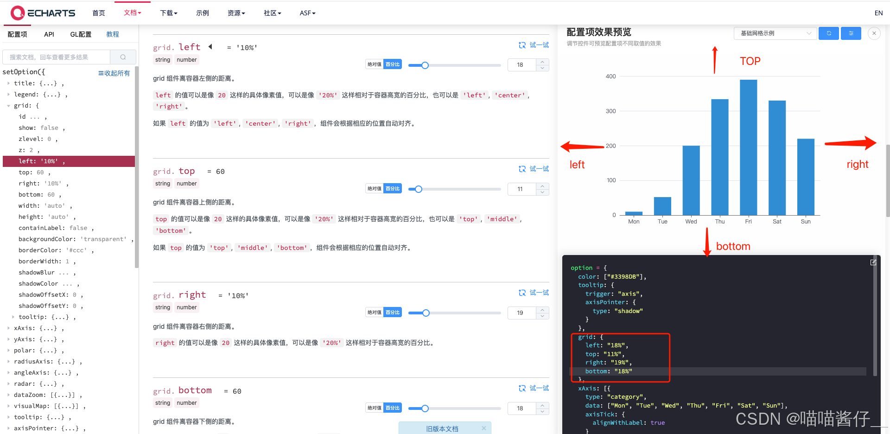The height and width of the screenshot is (434, 890).
Task: Click try-it icon for grid.bottom
Action: (522, 388)
